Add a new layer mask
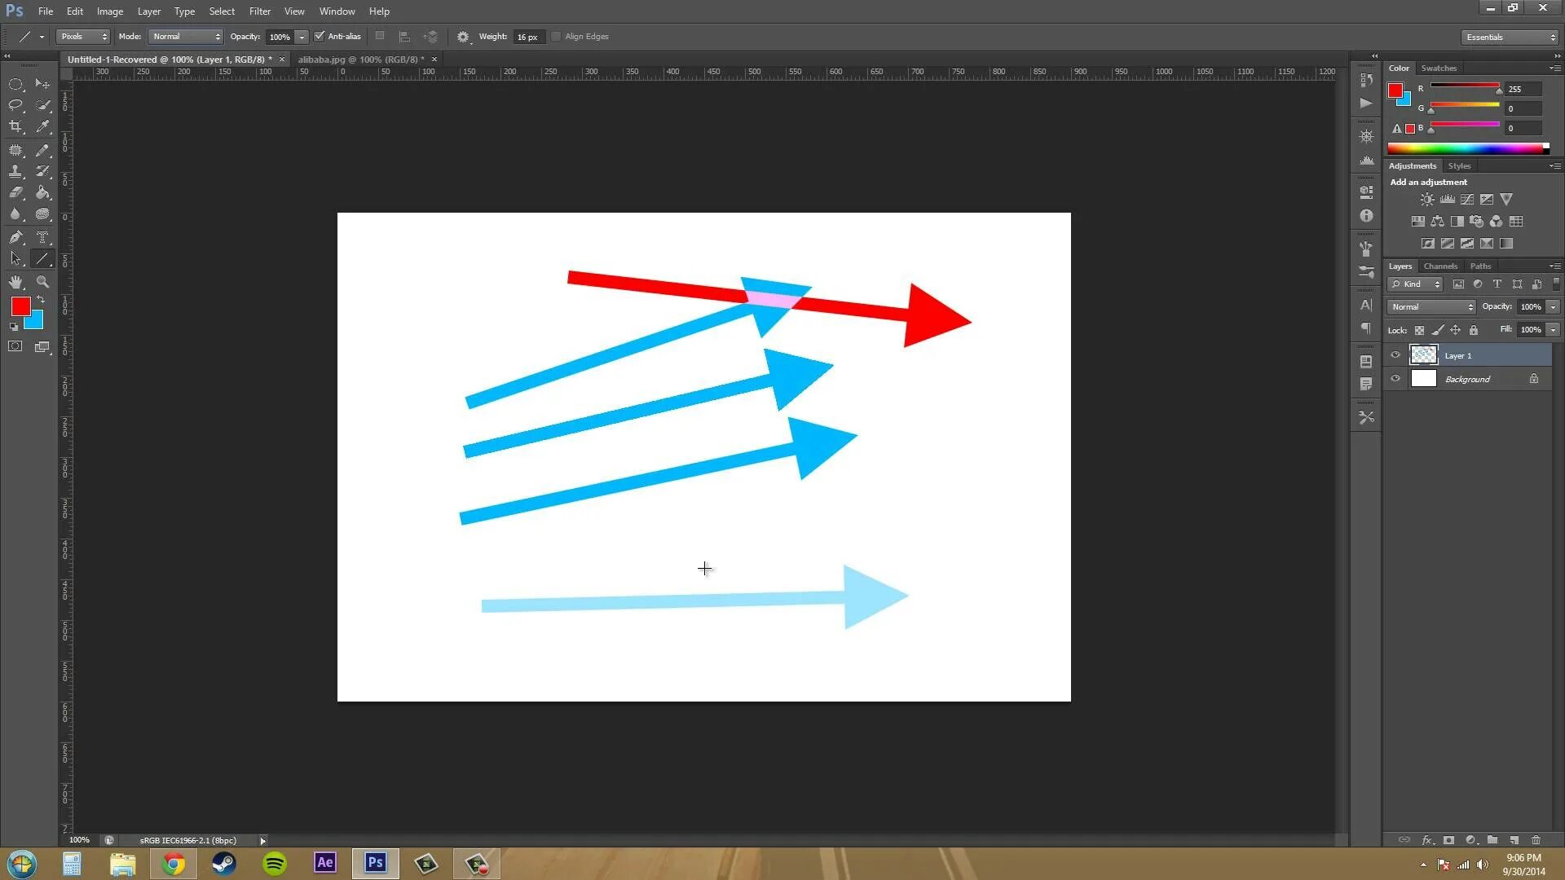Screen dimensions: 1565x880 click(1448, 840)
